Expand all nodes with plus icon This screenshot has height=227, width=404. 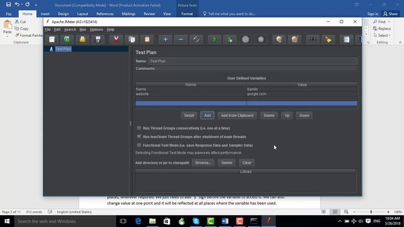point(165,39)
